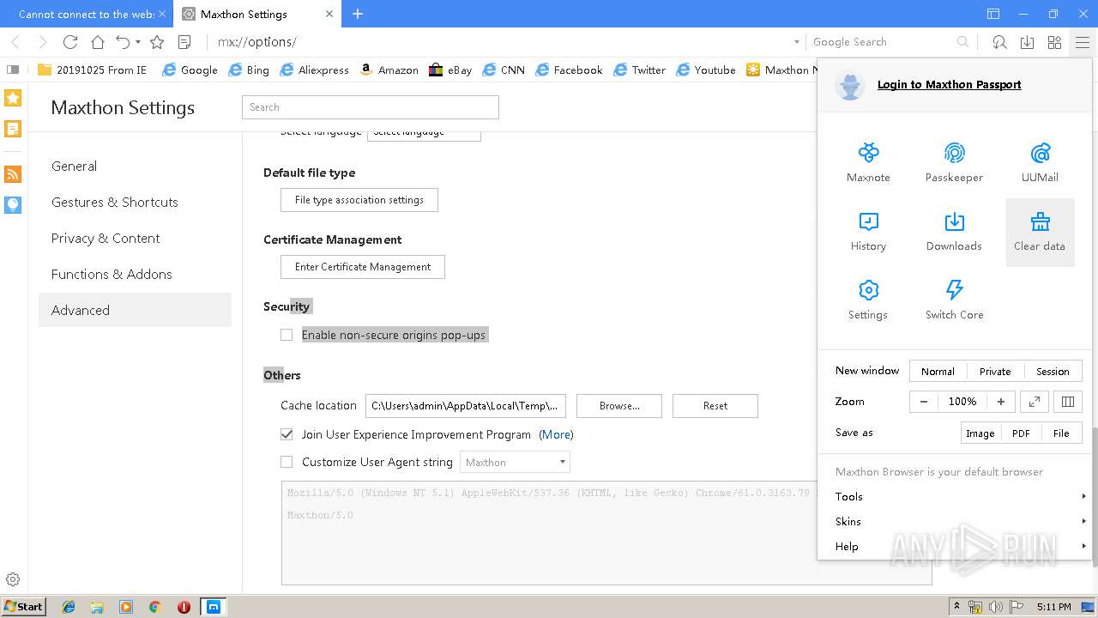The image size is (1098, 618).
Task: Open the extensions grid toolbar icon
Action: point(1054,42)
